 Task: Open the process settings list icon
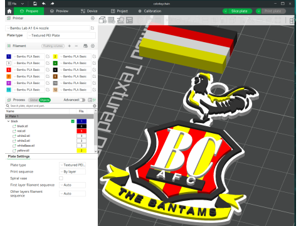click(90, 100)
